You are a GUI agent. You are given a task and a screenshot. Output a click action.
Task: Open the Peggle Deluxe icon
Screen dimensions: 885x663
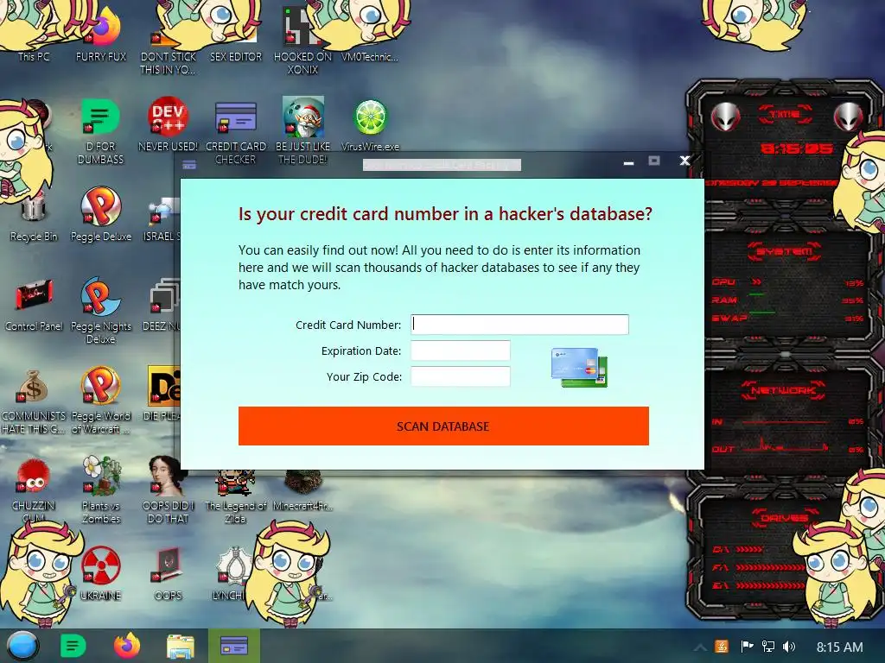(x=100, y=215)
